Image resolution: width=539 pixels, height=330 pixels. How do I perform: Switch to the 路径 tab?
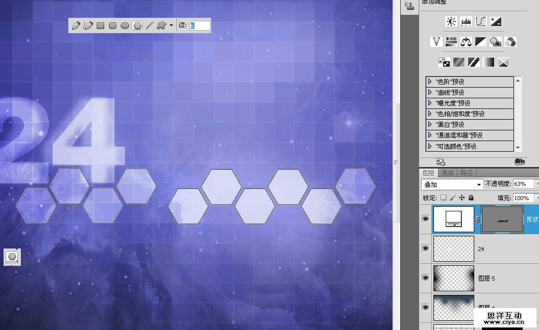[466, 173]
